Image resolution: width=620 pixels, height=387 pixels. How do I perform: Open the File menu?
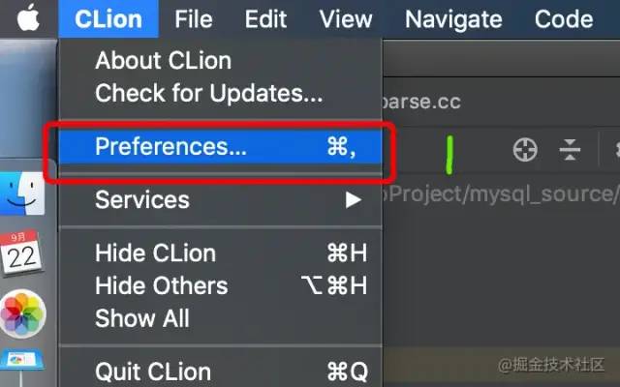[x=194, y=19]
